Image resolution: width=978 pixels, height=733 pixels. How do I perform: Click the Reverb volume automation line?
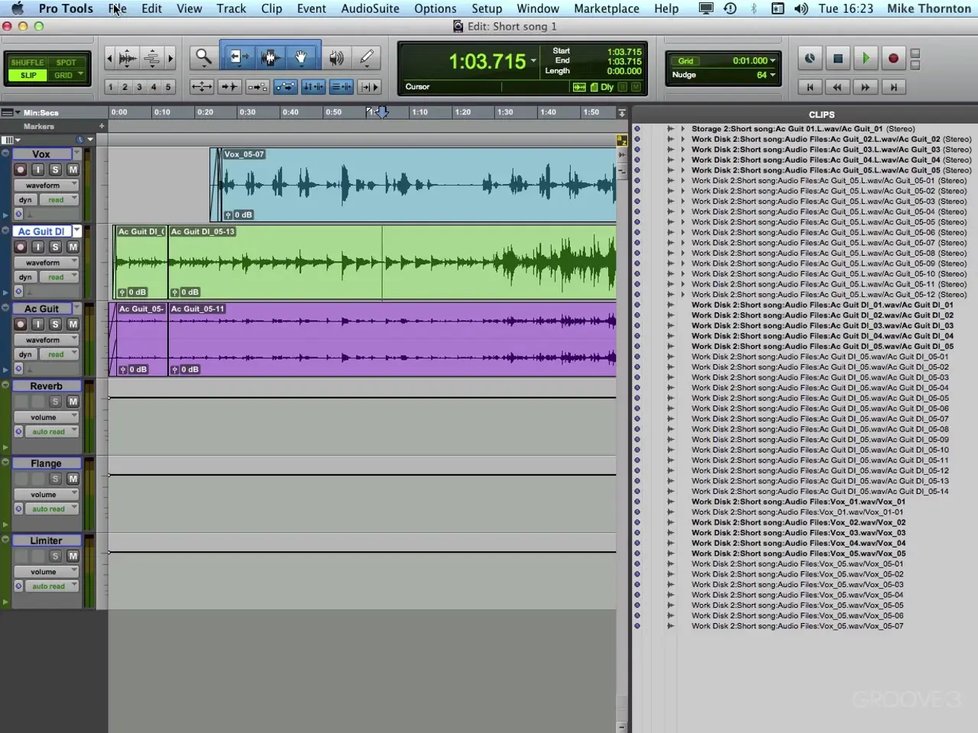tap(362, 398)
